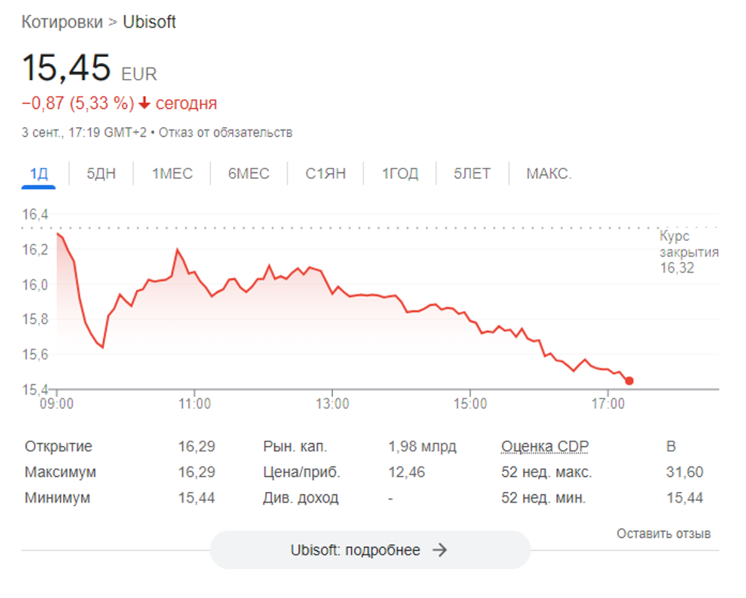
Task: Click the 15,45 current price value
Action: (x=66, y=68)
